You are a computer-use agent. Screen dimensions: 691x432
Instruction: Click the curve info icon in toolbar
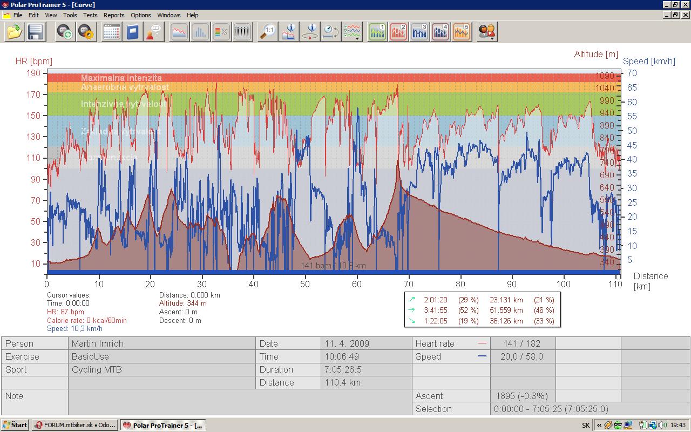(289, 32)
